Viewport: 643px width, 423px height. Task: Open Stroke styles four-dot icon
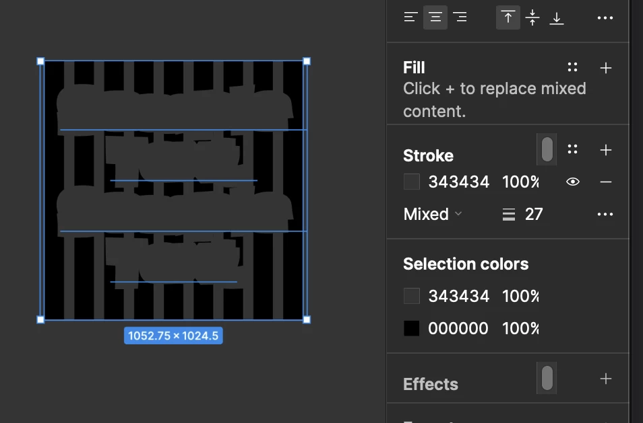[x=572, y=149]
